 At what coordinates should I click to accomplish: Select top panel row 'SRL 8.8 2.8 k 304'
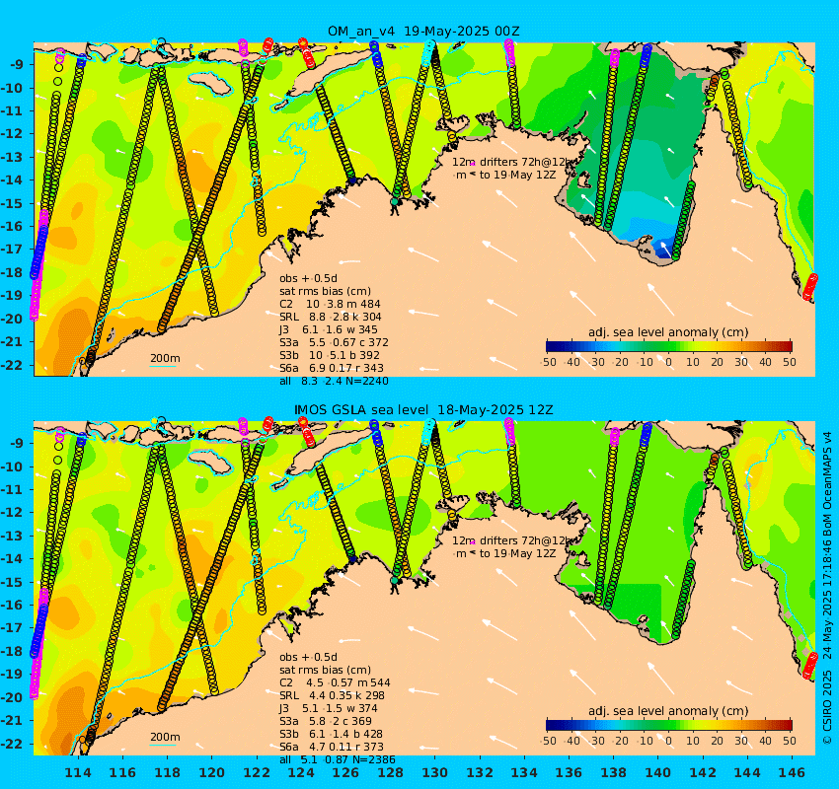(330, 317)
